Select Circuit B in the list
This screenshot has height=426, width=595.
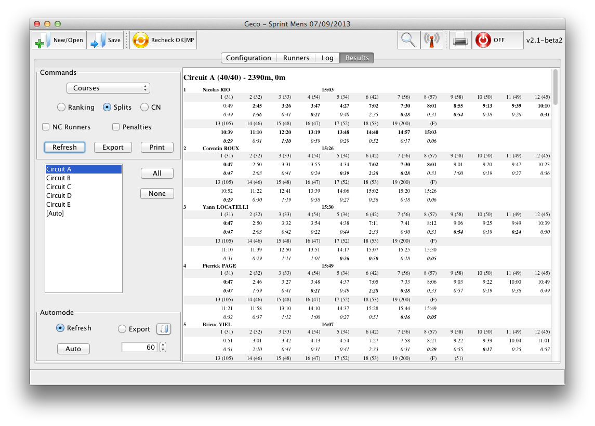coord(84,178)
